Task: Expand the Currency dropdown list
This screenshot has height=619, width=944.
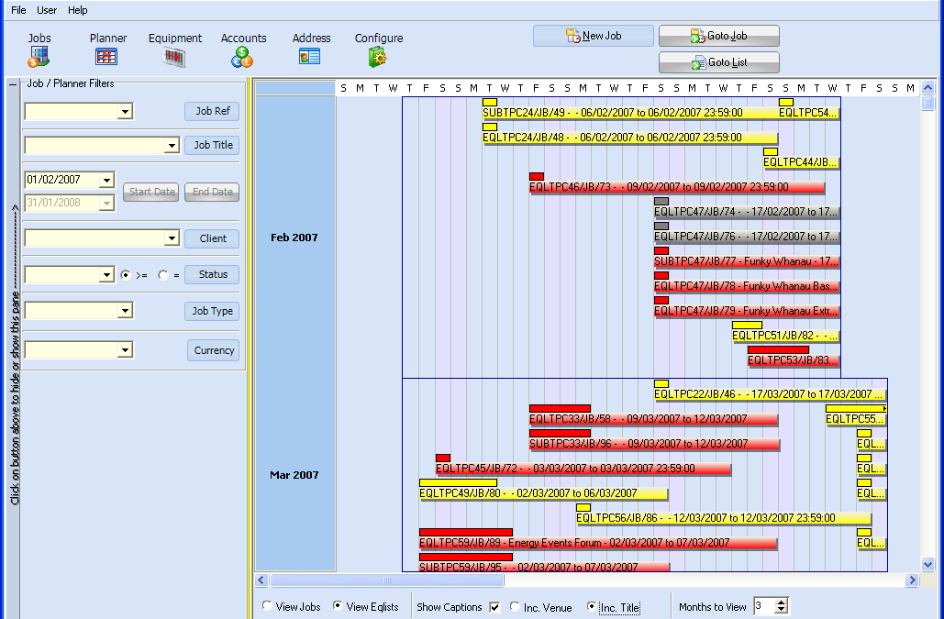Action: 125,350
